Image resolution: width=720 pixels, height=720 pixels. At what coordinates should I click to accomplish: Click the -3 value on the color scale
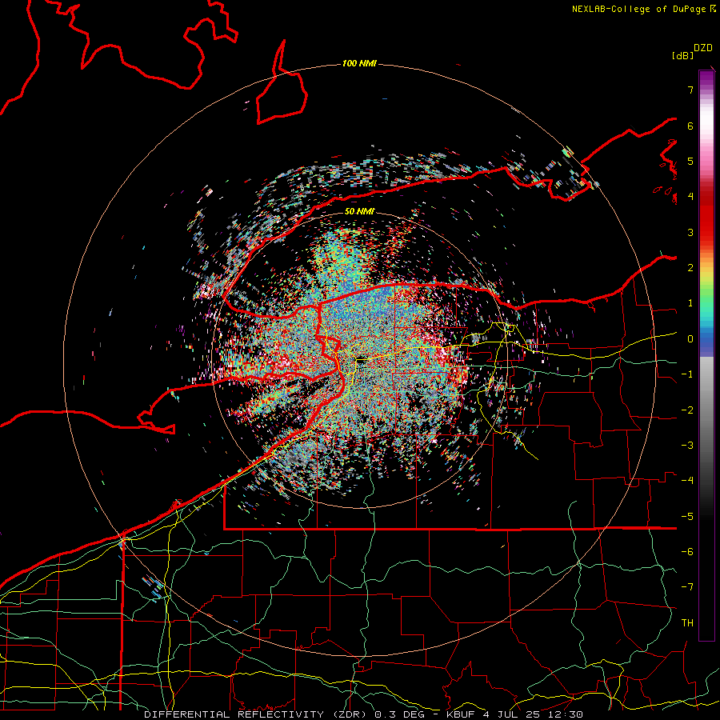point(687,446)
